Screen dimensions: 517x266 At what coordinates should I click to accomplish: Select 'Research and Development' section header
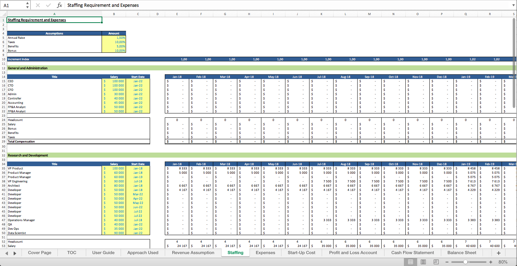point(54,155)
